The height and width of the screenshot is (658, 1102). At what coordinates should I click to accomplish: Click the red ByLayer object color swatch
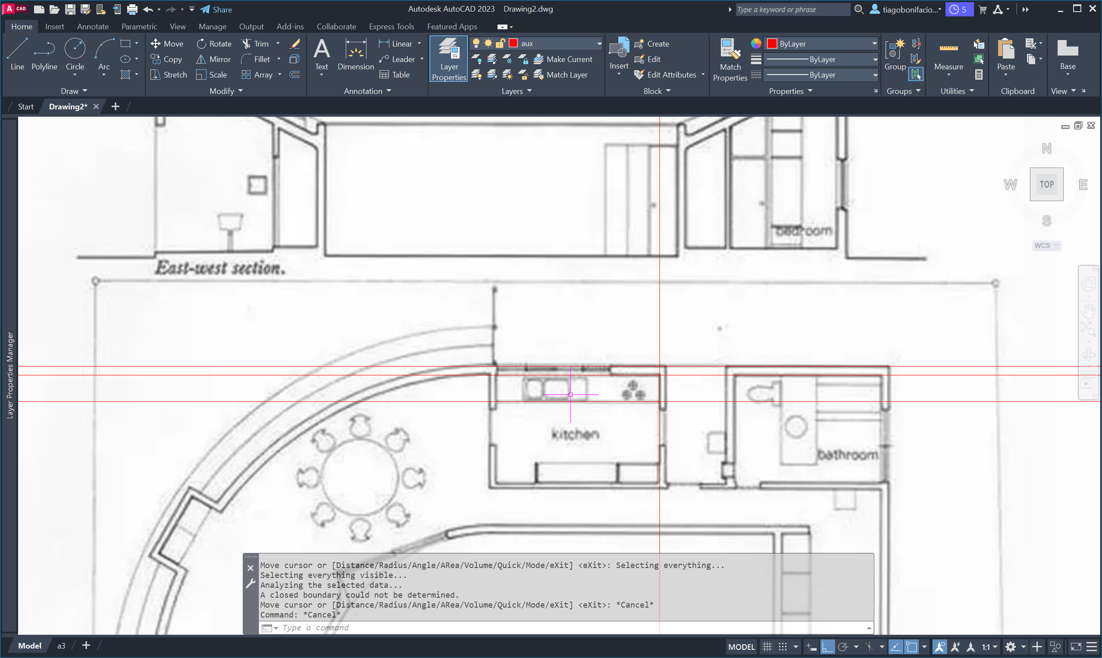click(772, 43)
